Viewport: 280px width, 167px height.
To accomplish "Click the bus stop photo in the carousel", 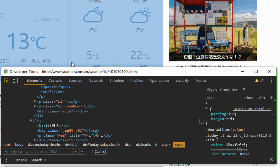I will [213, 30].
